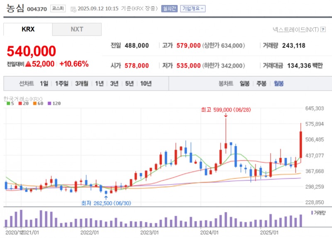Click the latest monthly red candle

(x=300, y=145)
